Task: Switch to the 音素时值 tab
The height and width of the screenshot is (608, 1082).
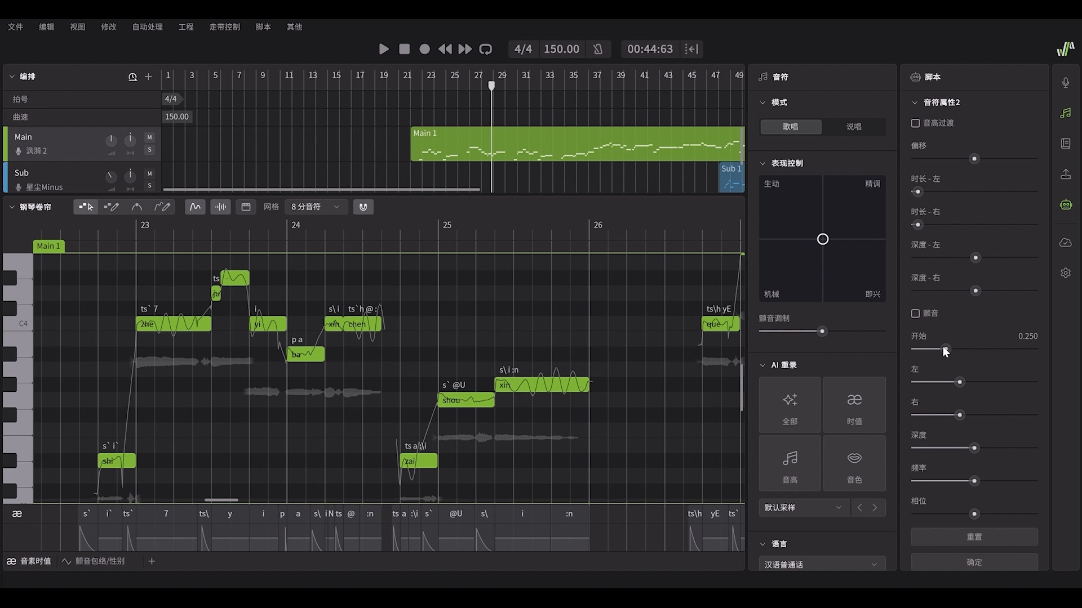Action: pyautogui.click(x=29, y=561)
